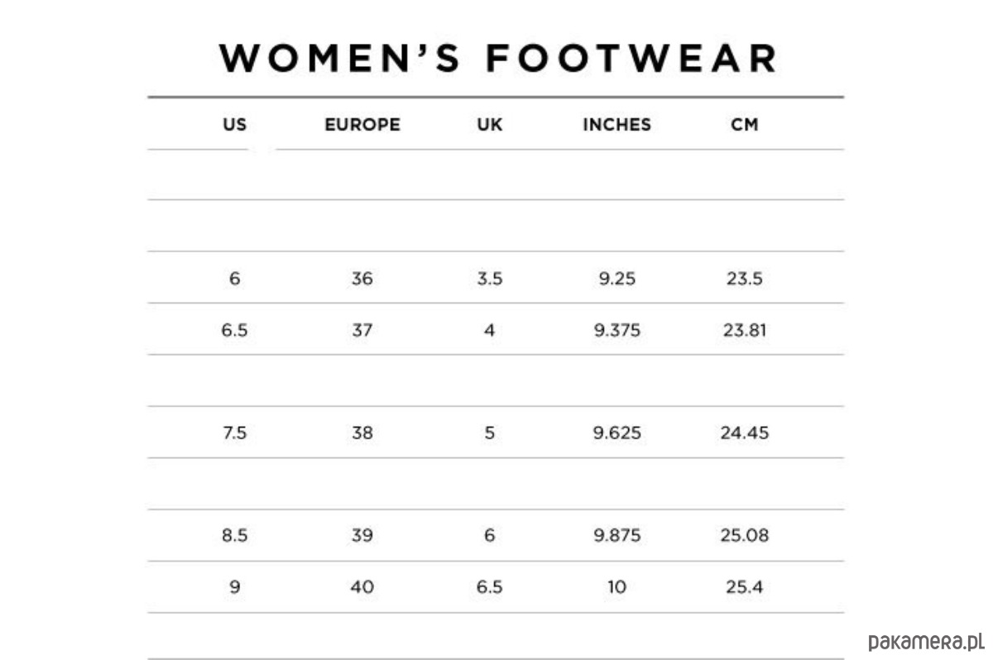Select UK size 6.5 cell
The height and width of the screenshot is (660, 993).
(490, 587)
